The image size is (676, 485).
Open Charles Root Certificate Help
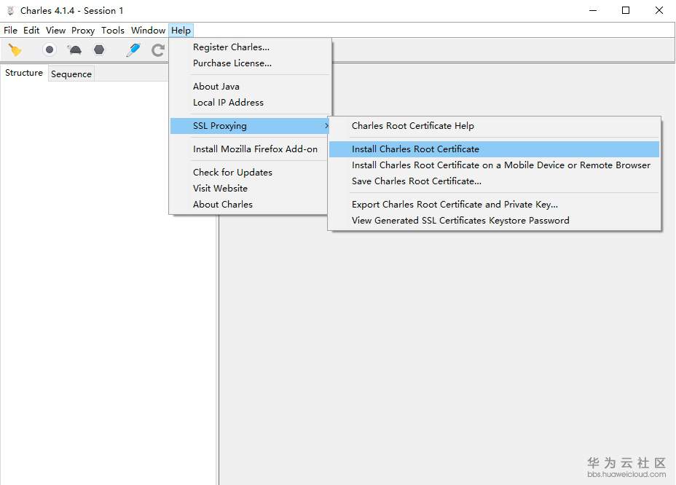(x=494, y=126)
